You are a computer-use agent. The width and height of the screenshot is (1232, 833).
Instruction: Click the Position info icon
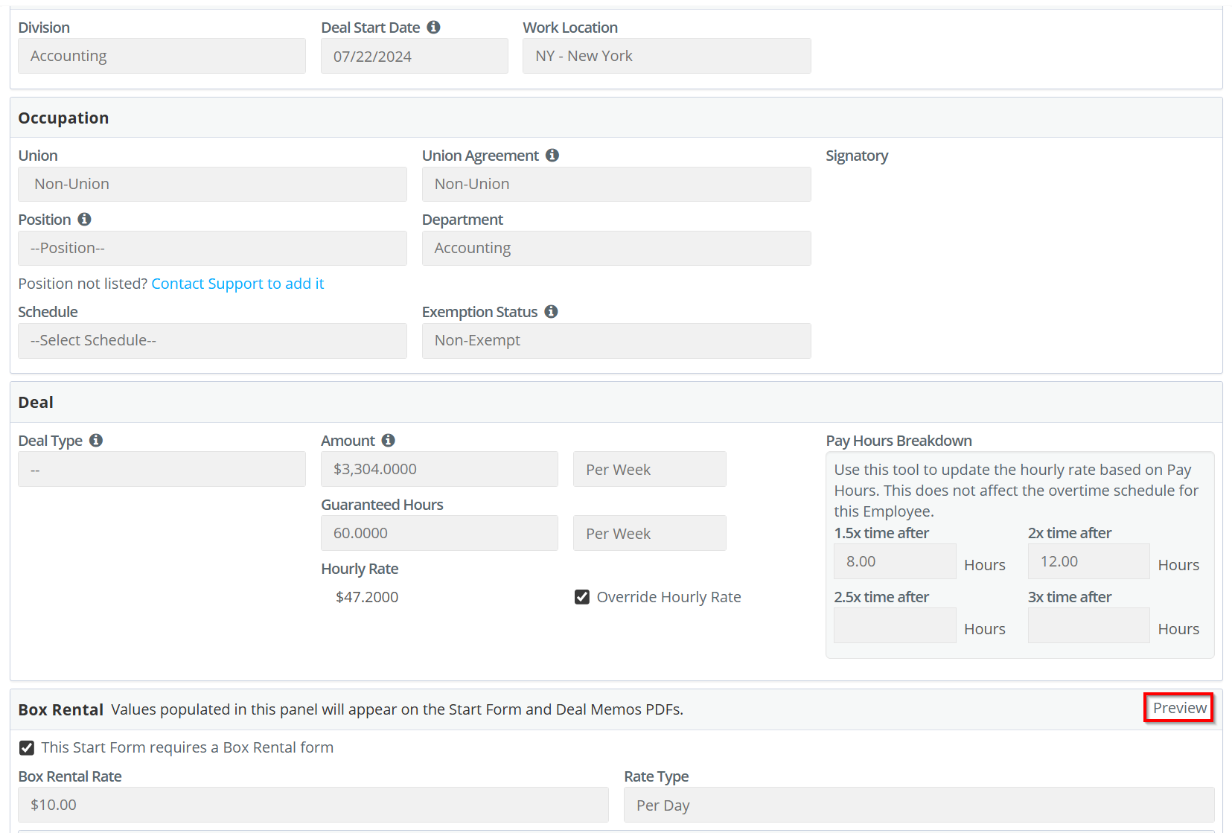[x=84, y=220]
